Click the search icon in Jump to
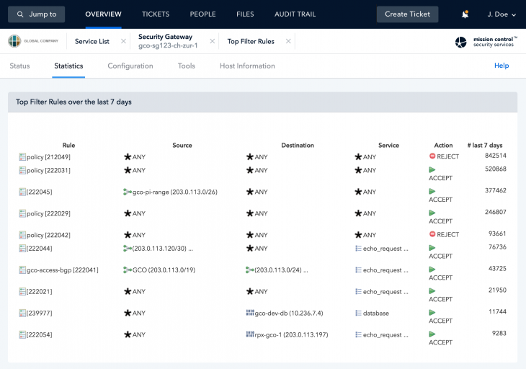The image size is (526, 369). click(x=20, y=14)
